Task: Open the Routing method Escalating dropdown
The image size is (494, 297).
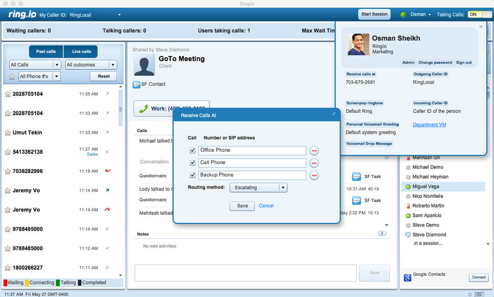Action: click(x=258, y=187)
